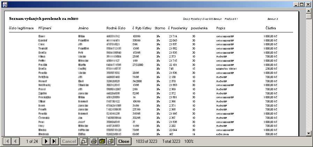Click the 'roční sleva' description
The image size is (313, 147).
tap(223, 134)
